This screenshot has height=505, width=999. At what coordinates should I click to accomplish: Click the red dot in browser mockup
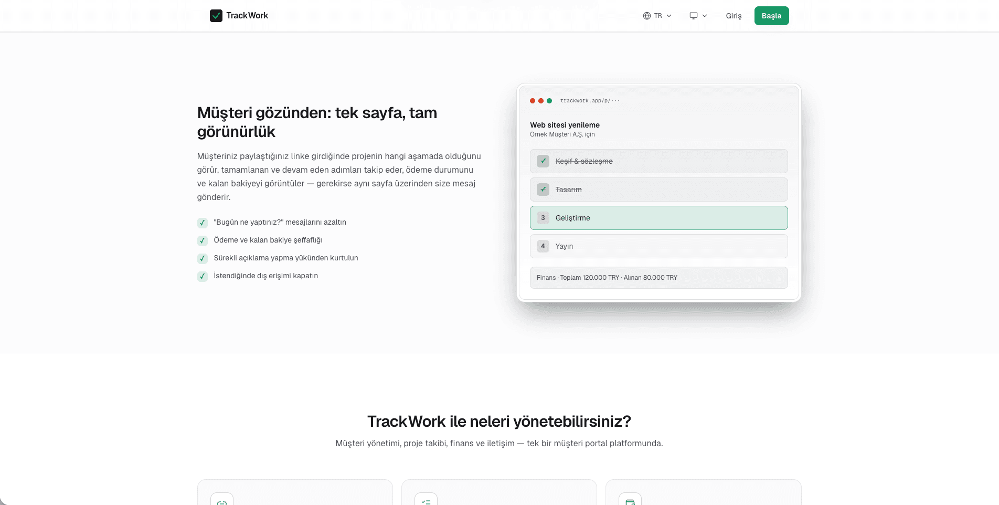click(x=532, y=100)
